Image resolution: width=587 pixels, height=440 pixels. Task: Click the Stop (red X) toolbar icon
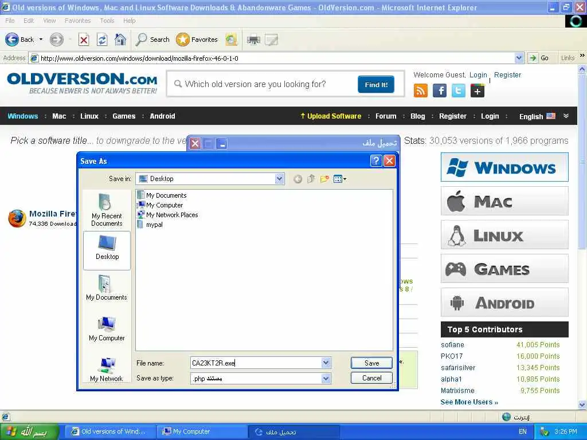(x=84, y=40)
